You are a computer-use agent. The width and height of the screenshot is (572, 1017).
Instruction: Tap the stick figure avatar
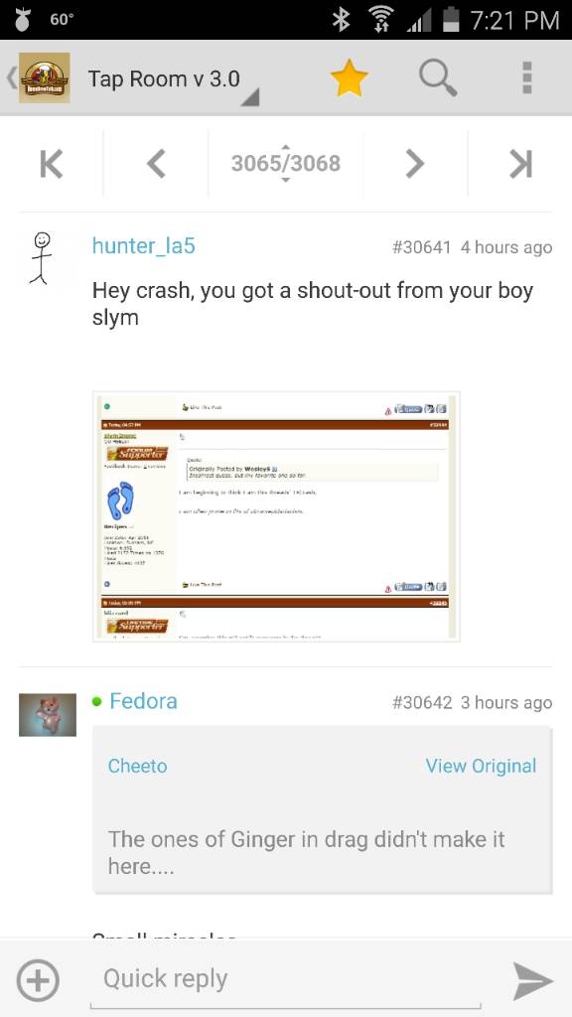(x=41, y=257)
